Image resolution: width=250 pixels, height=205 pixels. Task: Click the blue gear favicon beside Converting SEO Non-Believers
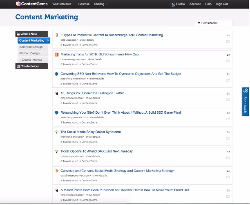point(57,74)
